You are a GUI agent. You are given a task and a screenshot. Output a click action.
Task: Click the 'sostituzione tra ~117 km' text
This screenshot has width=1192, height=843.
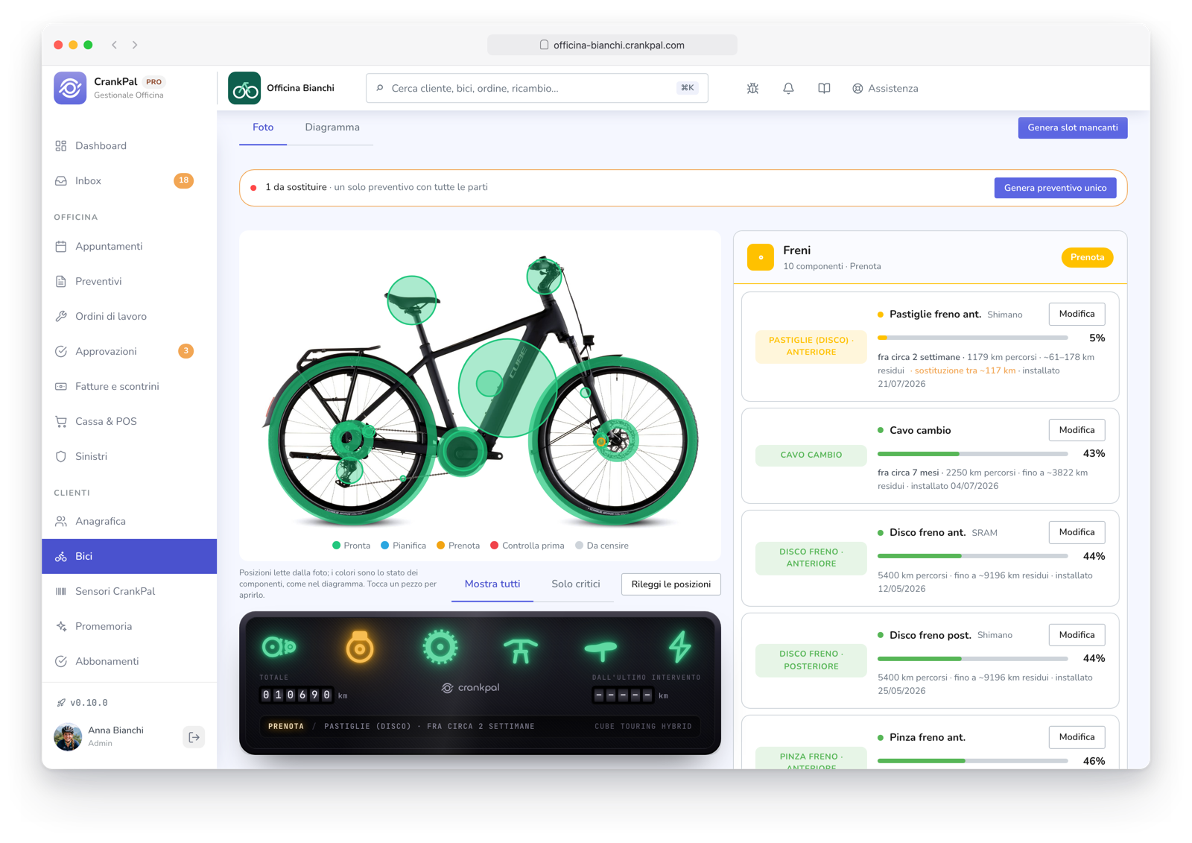(965, 370)
